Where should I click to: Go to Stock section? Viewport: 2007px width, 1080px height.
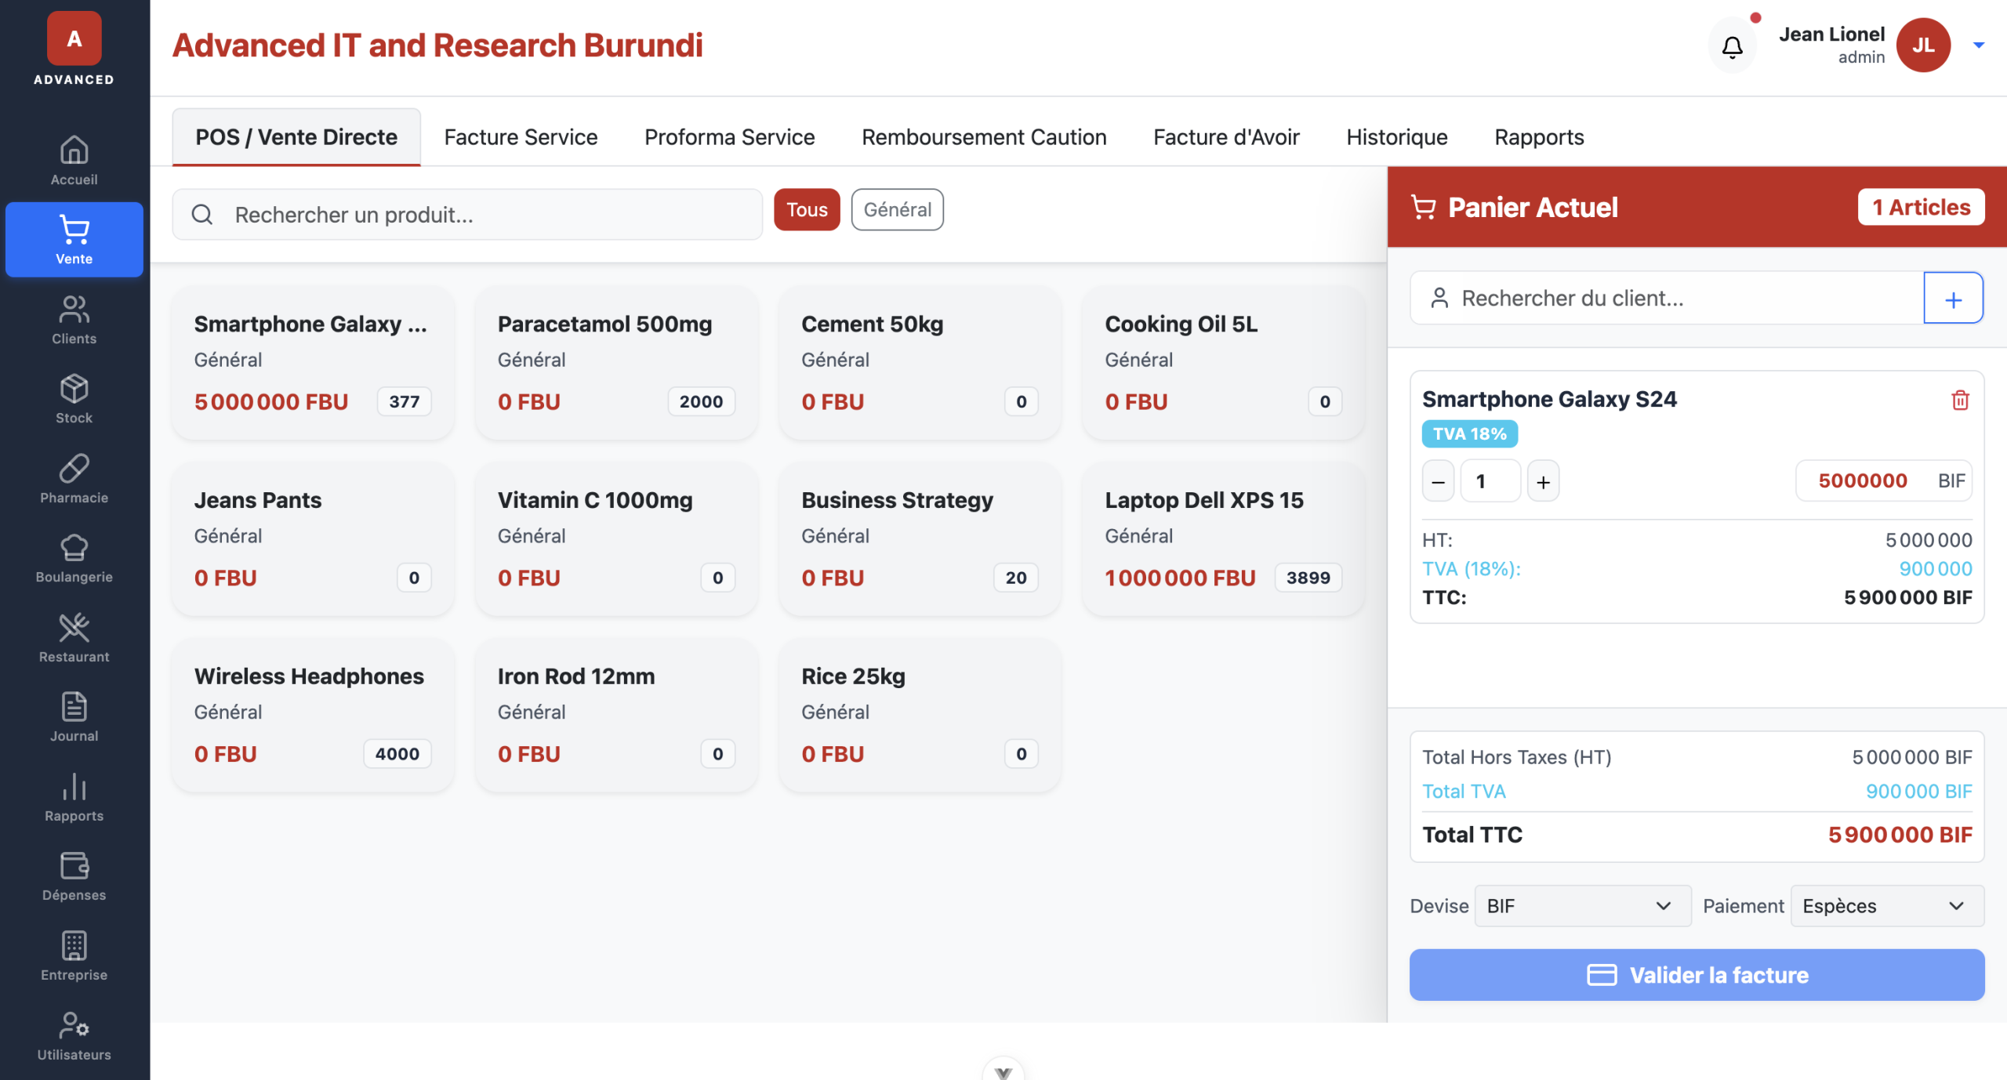tap(74, 399)
